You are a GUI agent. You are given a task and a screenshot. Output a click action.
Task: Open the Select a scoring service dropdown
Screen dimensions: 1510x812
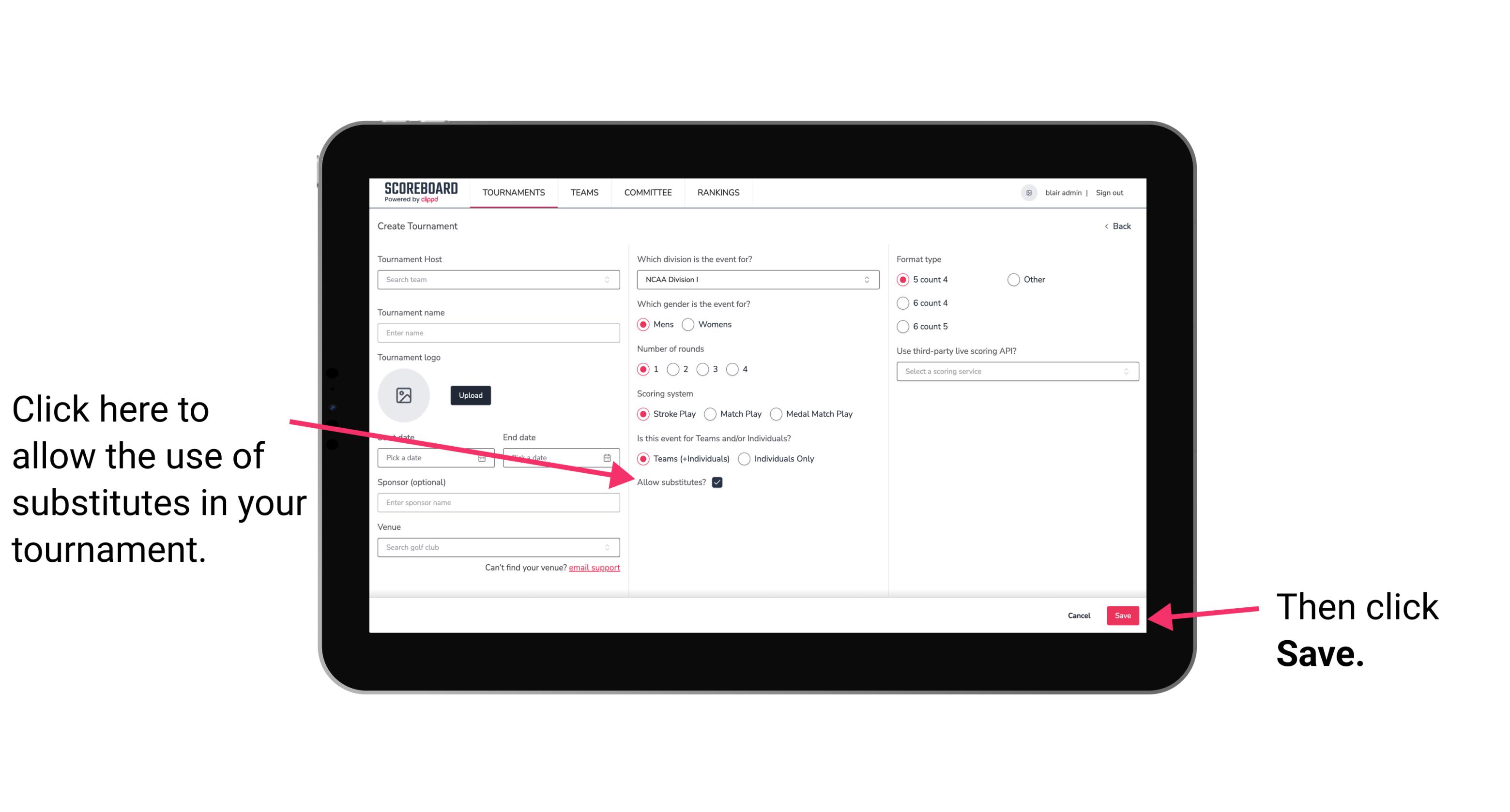1014,371
